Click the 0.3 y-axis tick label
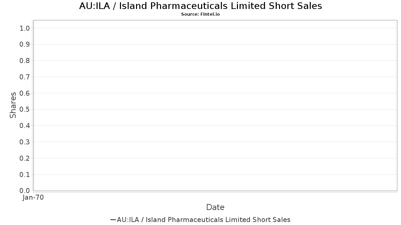The image size is (401, 225). 25,142
